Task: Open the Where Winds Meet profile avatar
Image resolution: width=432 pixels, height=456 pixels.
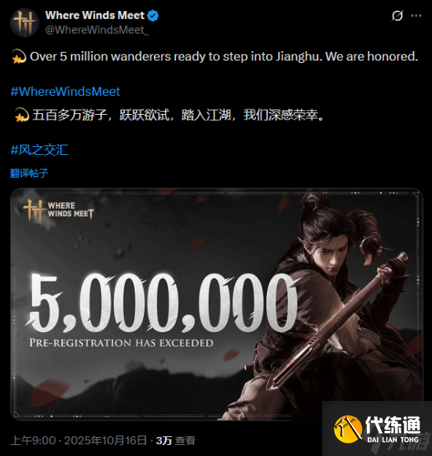Action: (x=24, y=23)
